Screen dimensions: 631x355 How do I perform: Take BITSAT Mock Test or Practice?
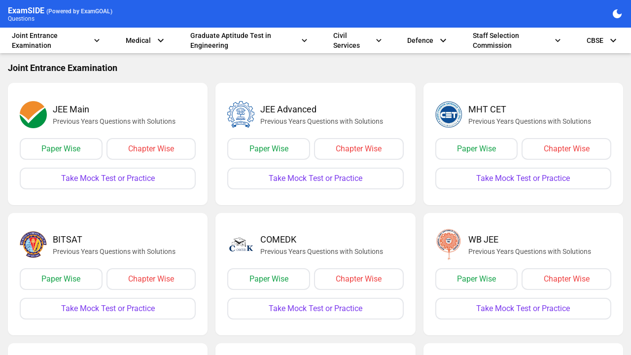tap(108, 309)
